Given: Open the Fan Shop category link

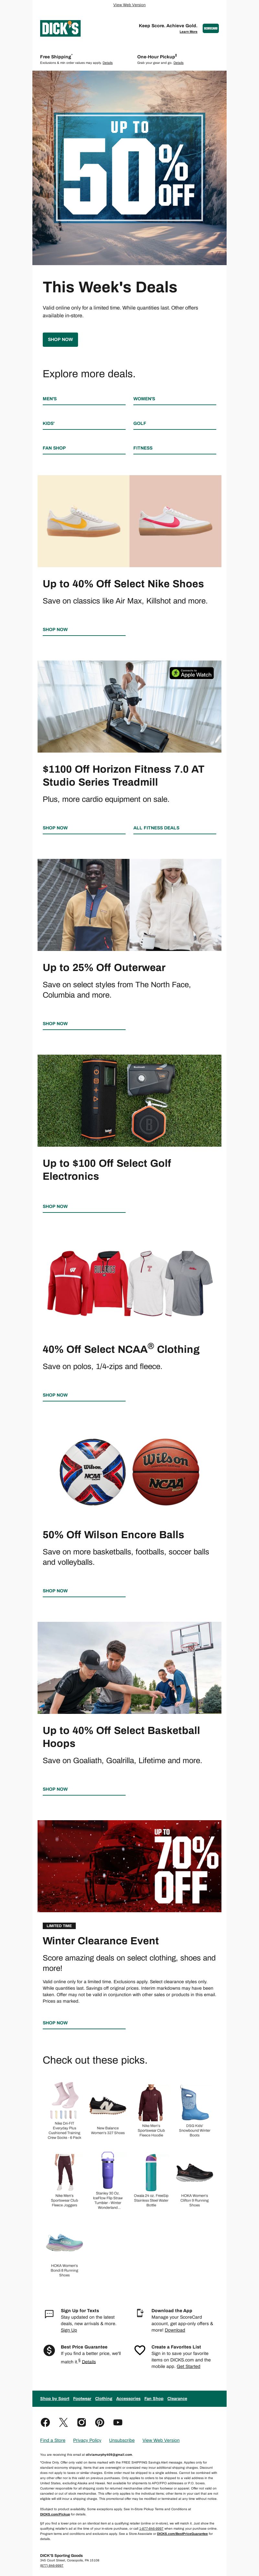Looking at the screenshot, I should [x=54, y=448].
